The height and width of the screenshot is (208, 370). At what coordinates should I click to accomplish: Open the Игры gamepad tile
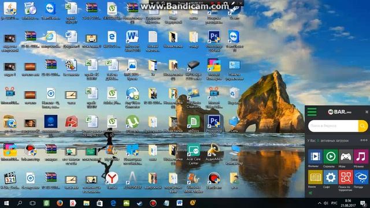tap(346, 157)
